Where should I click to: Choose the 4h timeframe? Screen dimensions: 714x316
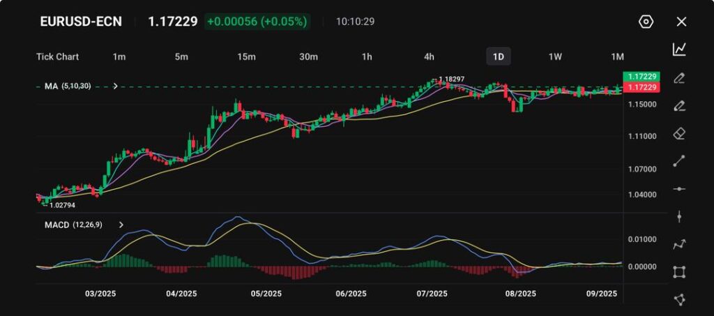coord(429,57)
